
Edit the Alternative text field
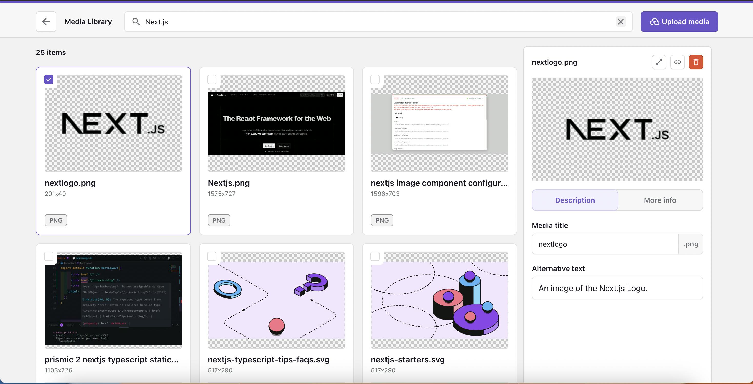coord(617,288)
